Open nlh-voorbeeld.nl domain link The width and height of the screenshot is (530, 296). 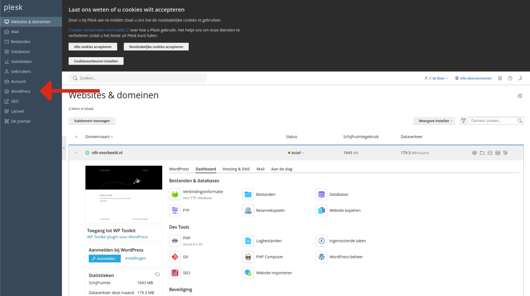pyautogui.click(x=107, y=153)
